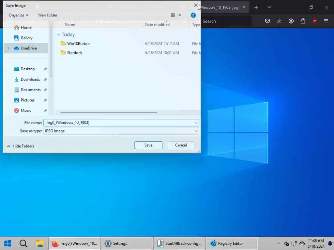Screen dimensions: 334x250
Task: Click pin icon next to Music
Action: (x=45, y=111)
